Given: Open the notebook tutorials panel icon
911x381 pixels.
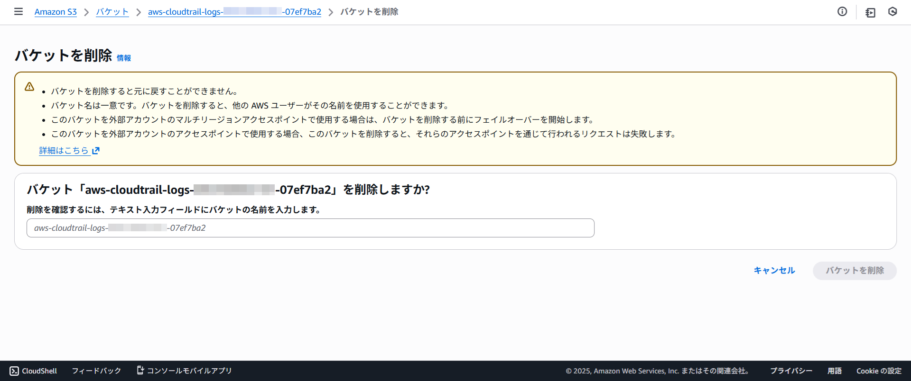Looking at the screenshot, I should tap(870, 12).
